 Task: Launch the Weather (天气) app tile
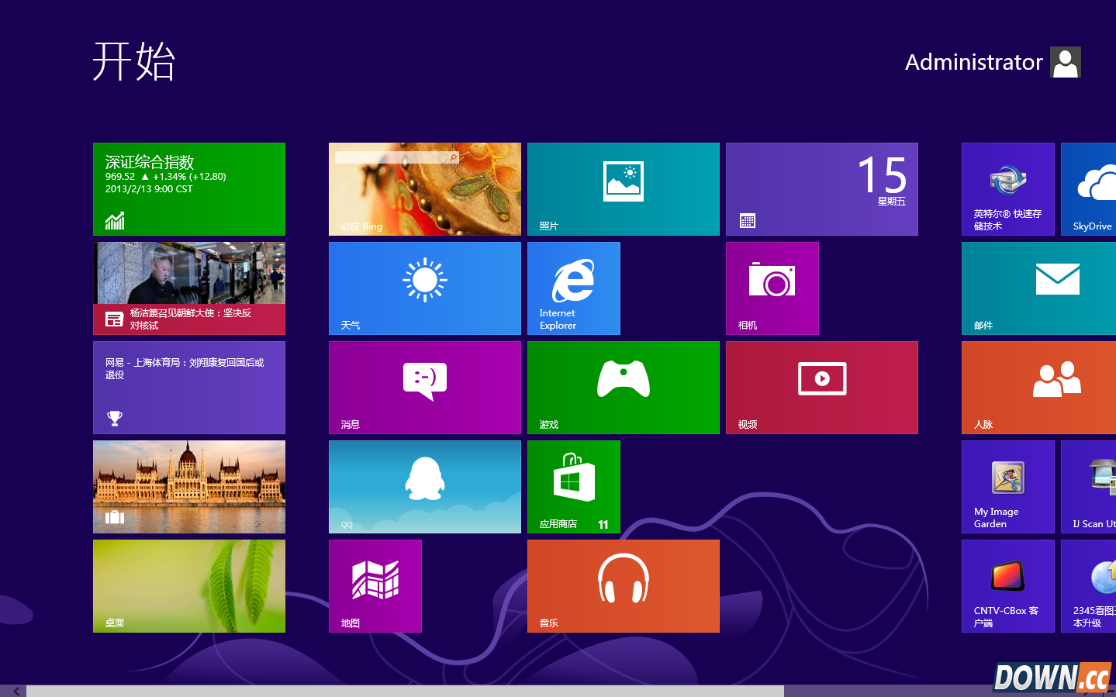(x=424, y=288)
